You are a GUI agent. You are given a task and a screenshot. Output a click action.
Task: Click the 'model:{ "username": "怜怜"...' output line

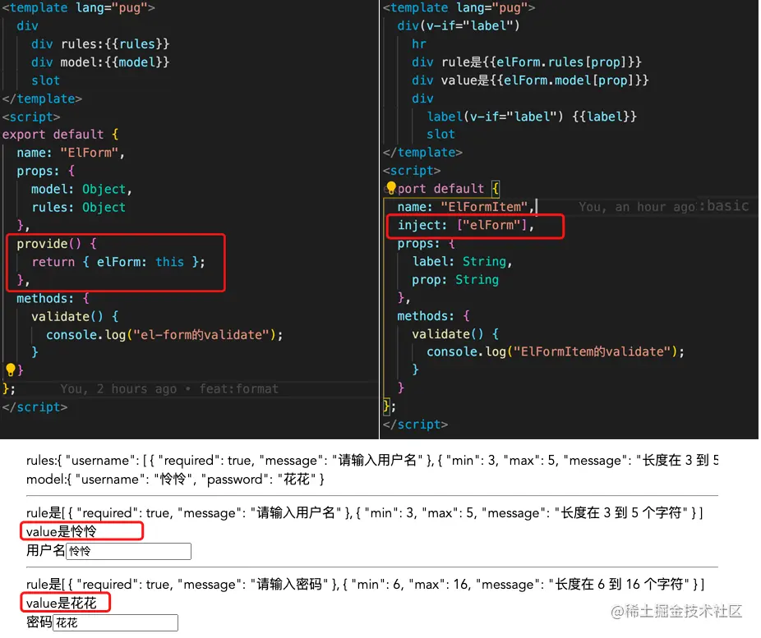point(175,480)
